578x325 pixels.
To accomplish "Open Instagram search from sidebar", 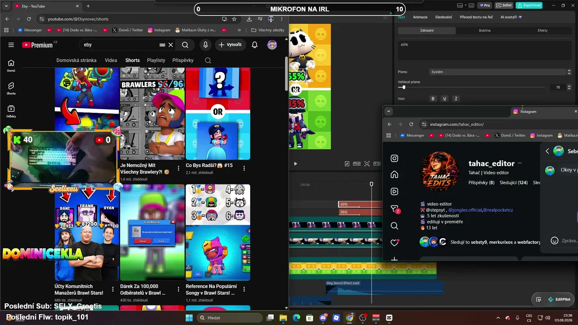I will [394, 226].
